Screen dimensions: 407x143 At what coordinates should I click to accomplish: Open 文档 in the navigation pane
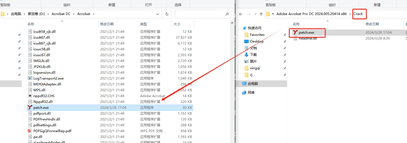253,48
